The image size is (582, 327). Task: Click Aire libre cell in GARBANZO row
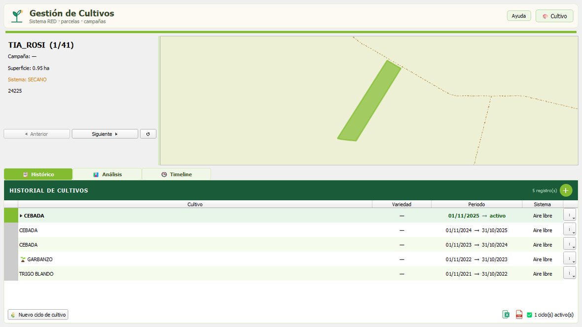click(542, 259)
